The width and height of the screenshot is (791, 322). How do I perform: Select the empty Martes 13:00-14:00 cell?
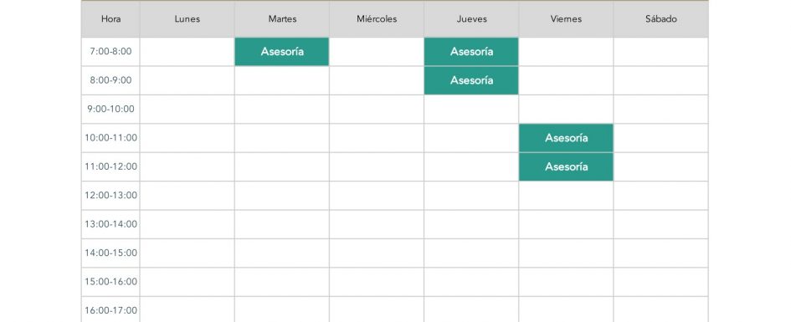click(x=282, y=224)
